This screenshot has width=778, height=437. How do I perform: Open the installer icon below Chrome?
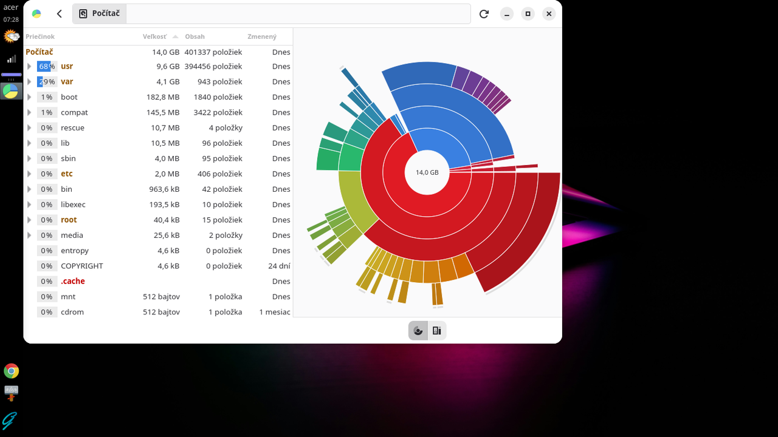[11, 393]
